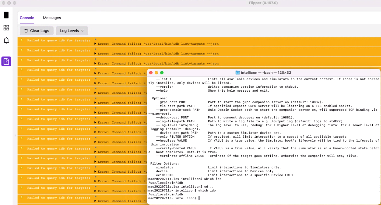Click 'Path to a custom Simulator device set.'
381x205 pixels.
click(244, 133)
